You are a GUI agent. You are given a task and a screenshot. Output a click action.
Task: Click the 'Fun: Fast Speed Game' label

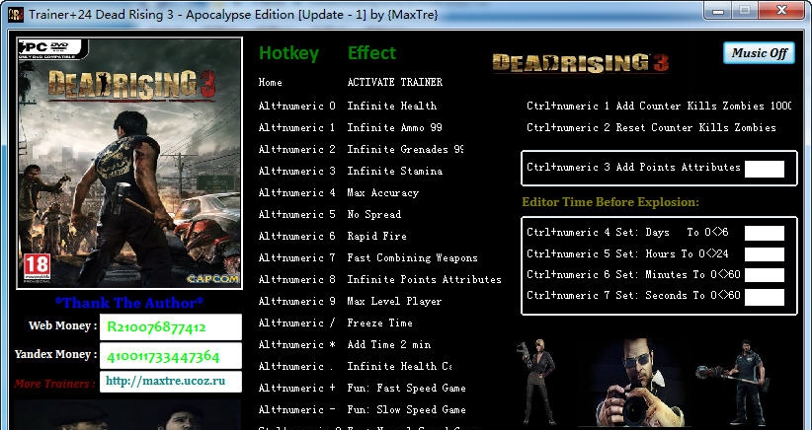click(x=406, y=389)
